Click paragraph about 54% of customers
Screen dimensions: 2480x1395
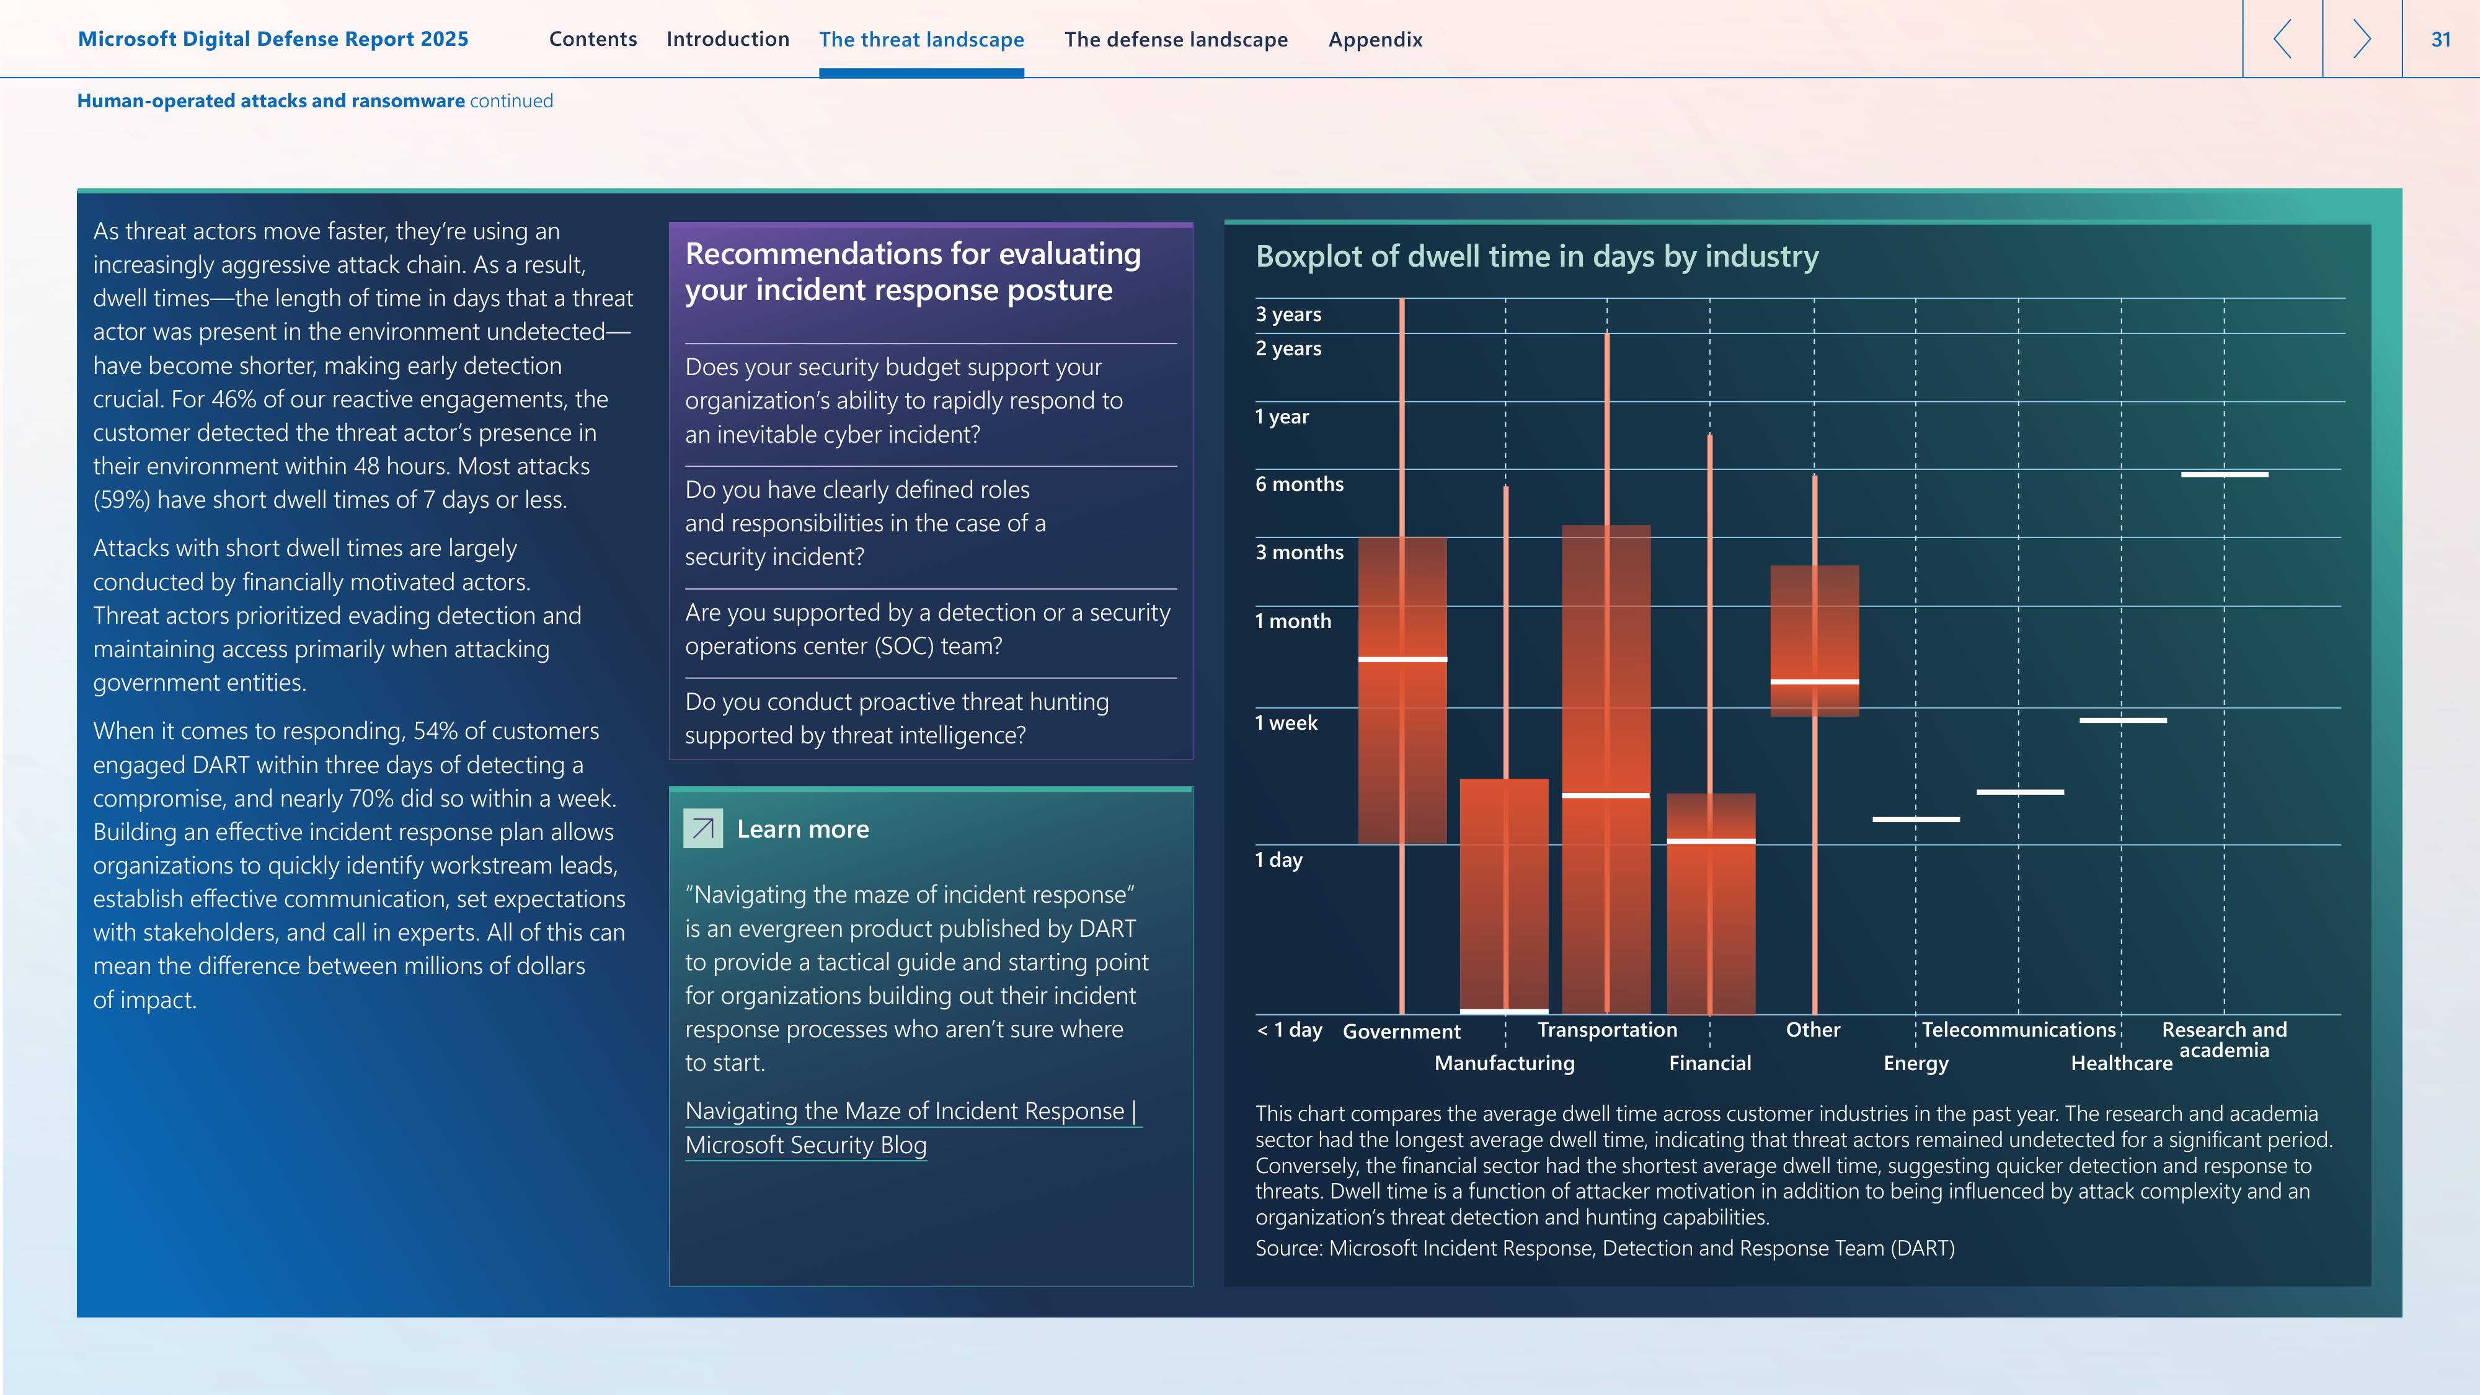[x=359, y=864]
